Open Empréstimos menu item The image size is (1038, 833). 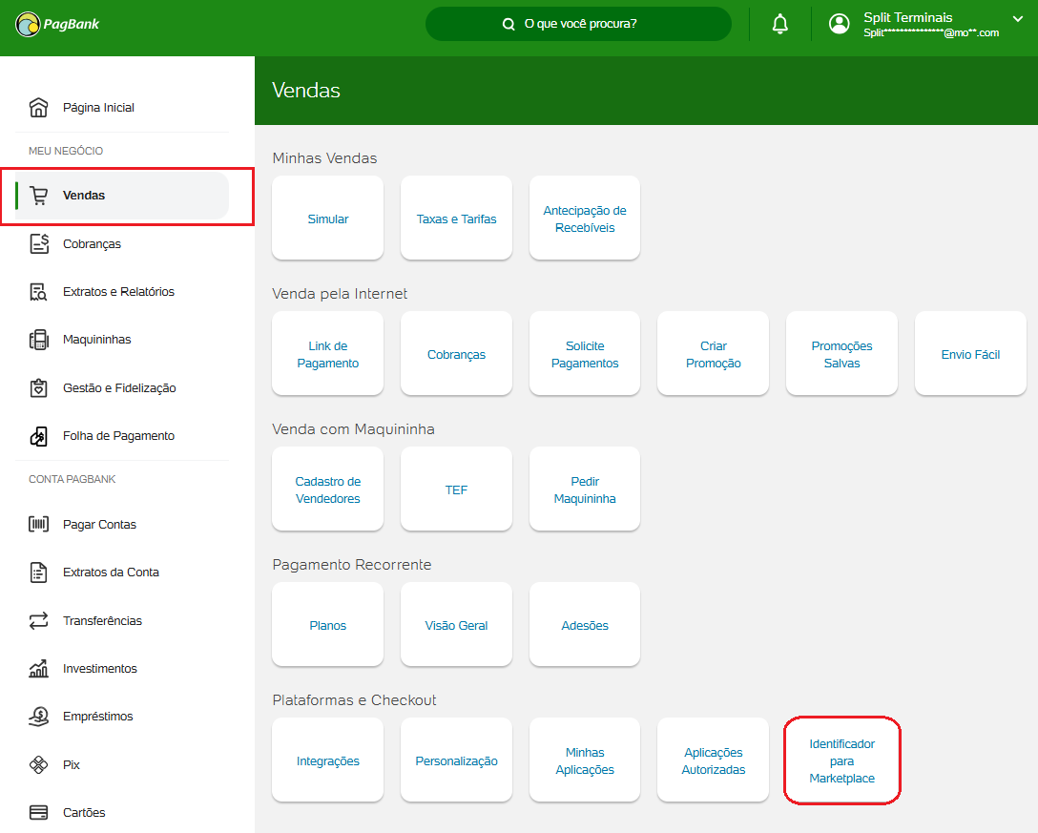pos(98,717)
